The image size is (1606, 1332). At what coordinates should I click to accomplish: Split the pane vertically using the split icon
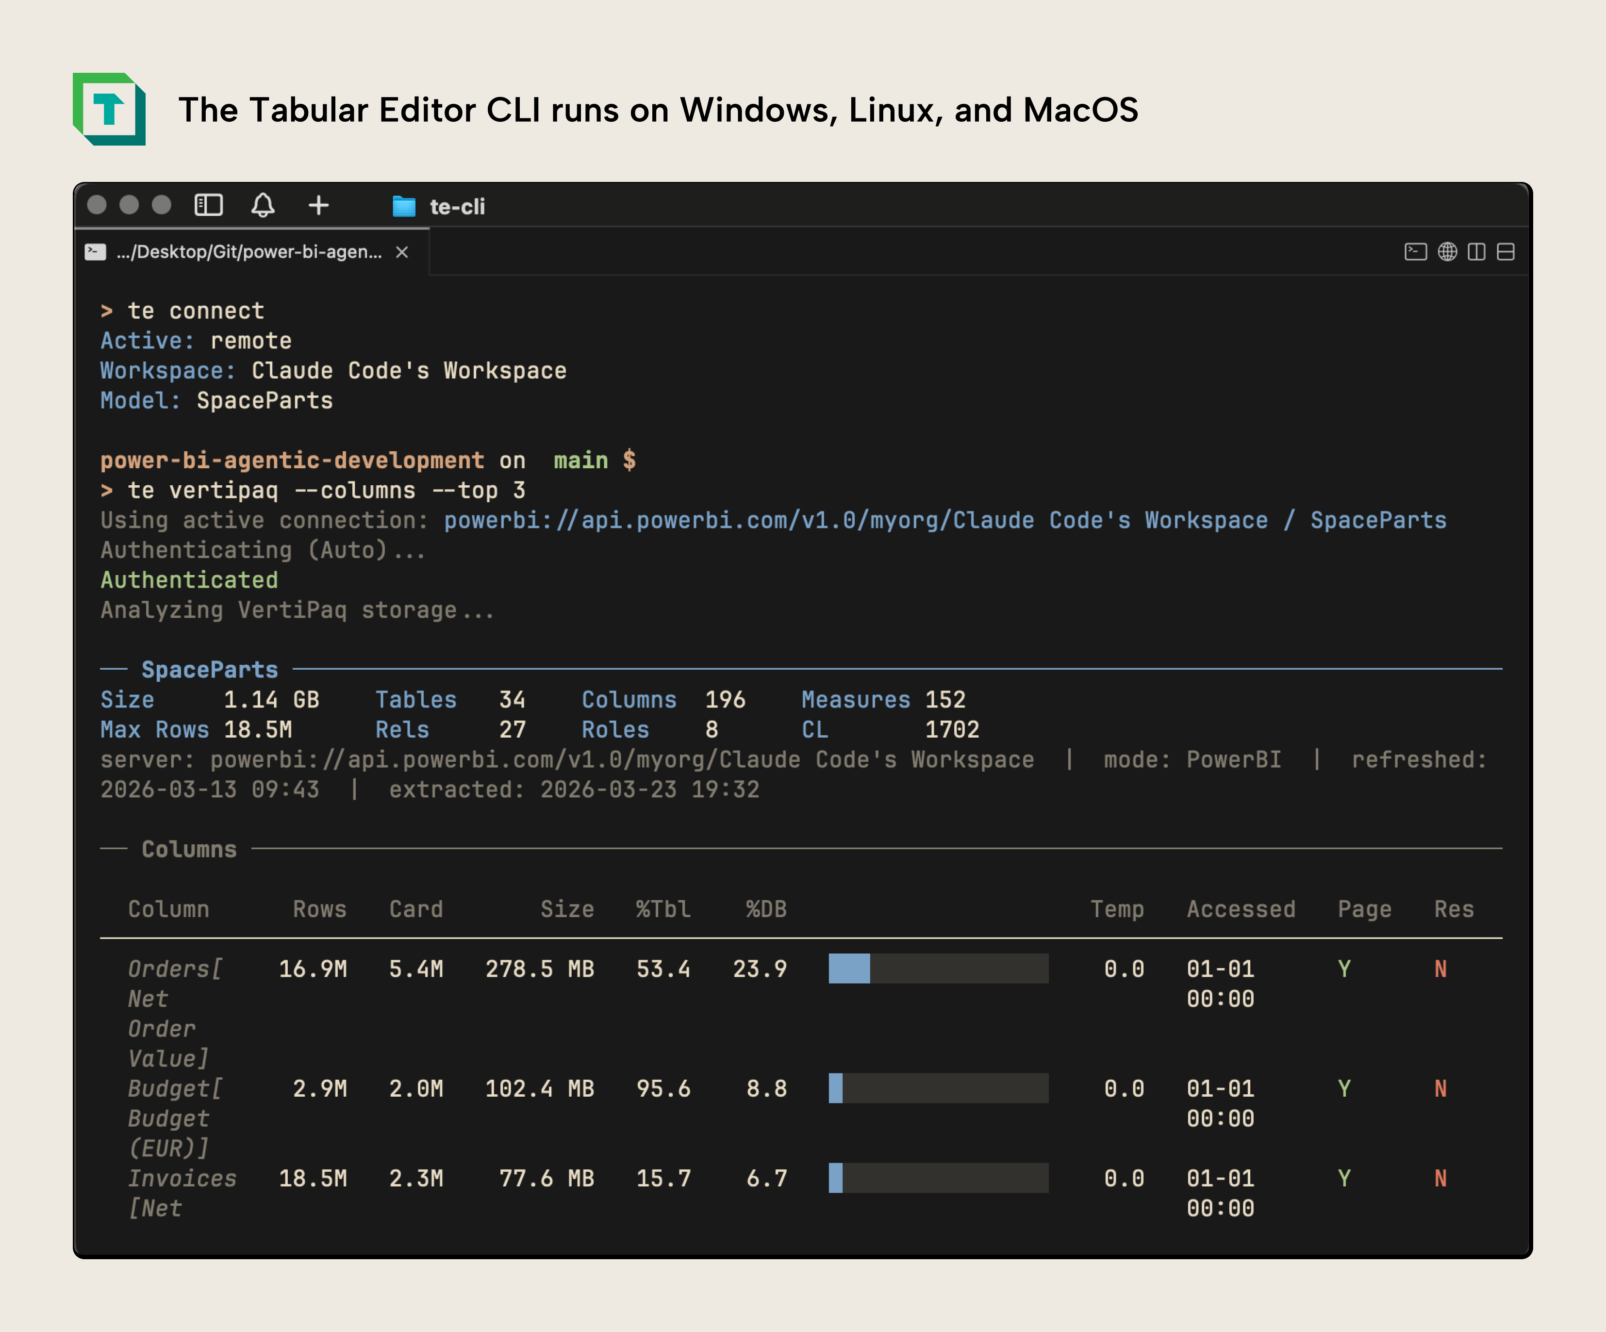tap(1477, 251)
